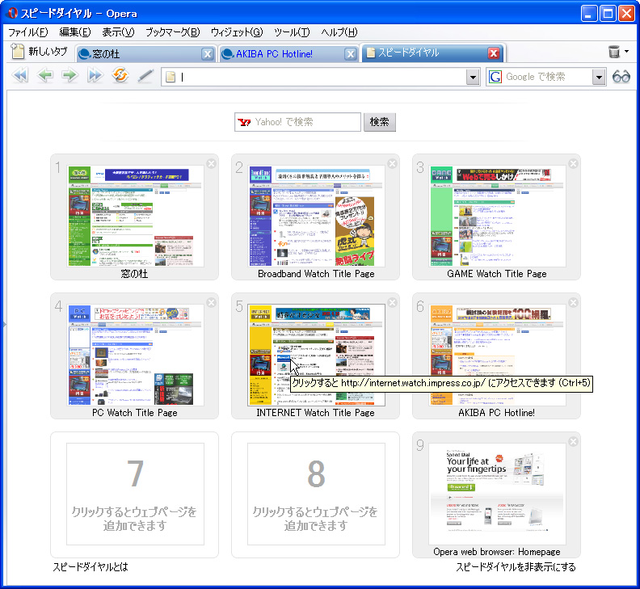Open the closed tabs trash can

click(614, 52)
